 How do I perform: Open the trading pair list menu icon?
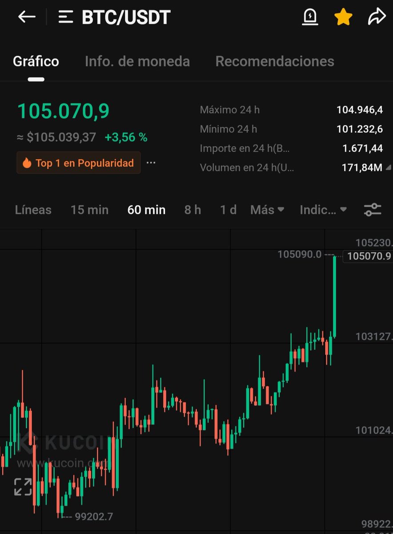click(66, 17)
